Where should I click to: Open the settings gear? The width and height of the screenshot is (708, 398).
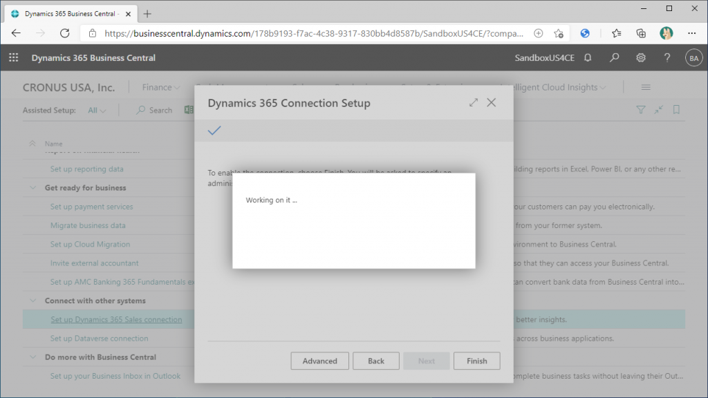pos(641,58)
